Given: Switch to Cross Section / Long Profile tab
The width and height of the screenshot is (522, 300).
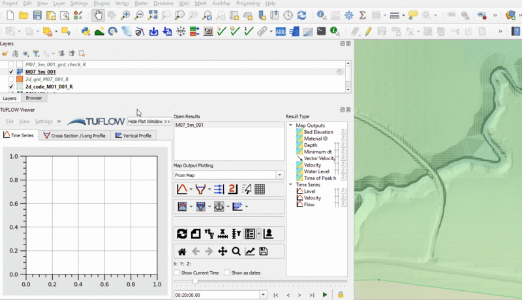Looking at the screenshot, I should tap(74, 135).
